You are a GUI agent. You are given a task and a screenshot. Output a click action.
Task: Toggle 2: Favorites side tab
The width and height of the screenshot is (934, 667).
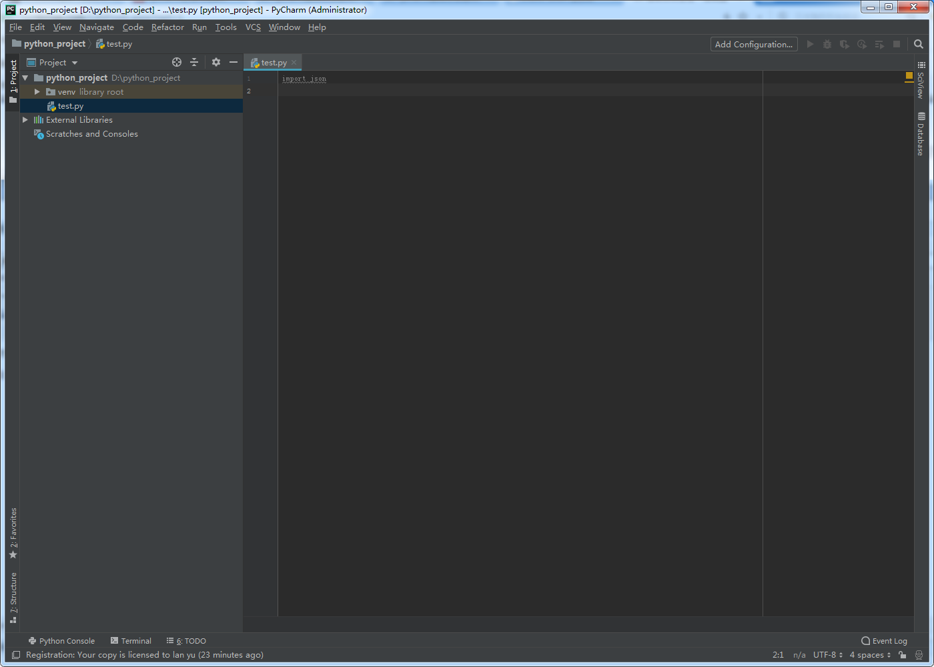click(13, 533)
